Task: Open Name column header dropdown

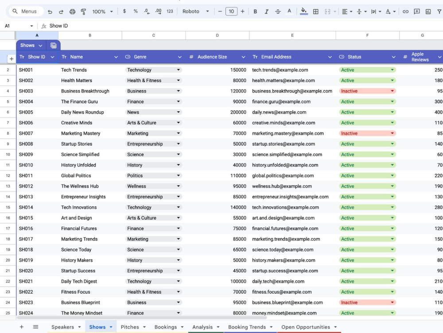Action: (x=116, y=57)
